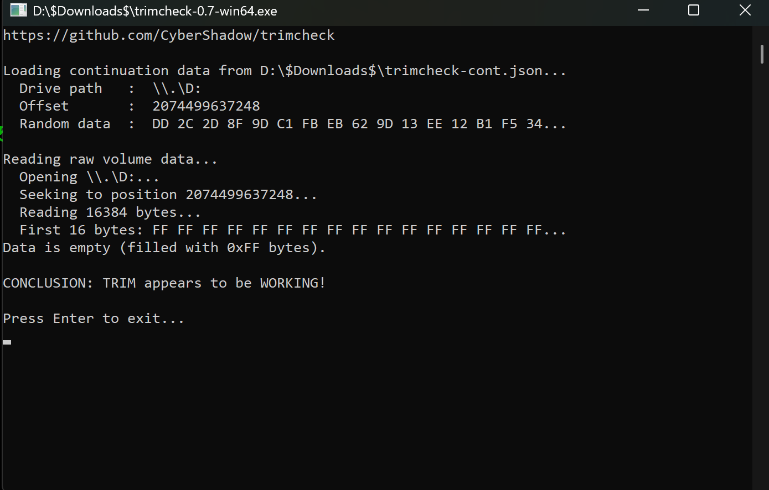Maximize the trimcheck console window
The width and height of the screenshot is (769, 490).
coord(694,10)
